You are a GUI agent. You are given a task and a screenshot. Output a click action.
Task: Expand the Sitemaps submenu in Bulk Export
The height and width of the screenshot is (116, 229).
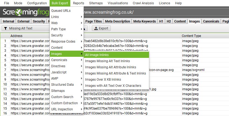point(67,91)
